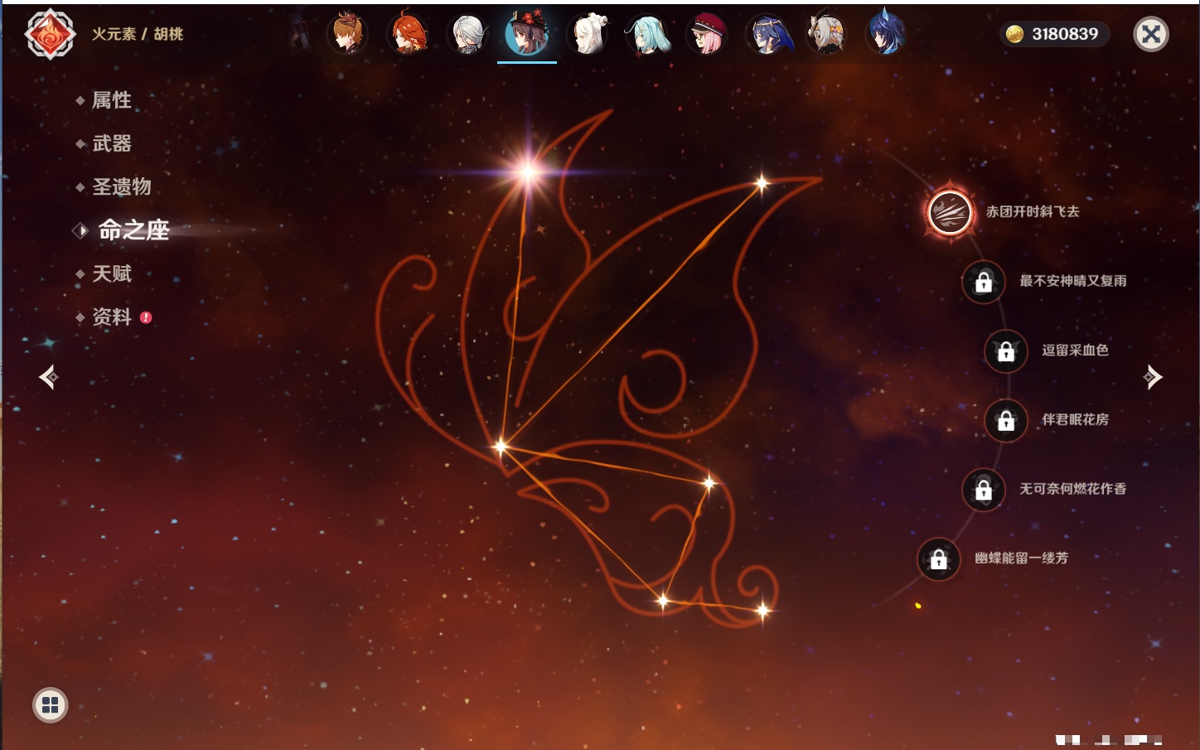Open unlocked constellation 赤团开时斜飞去 icon

click(950, 212)
